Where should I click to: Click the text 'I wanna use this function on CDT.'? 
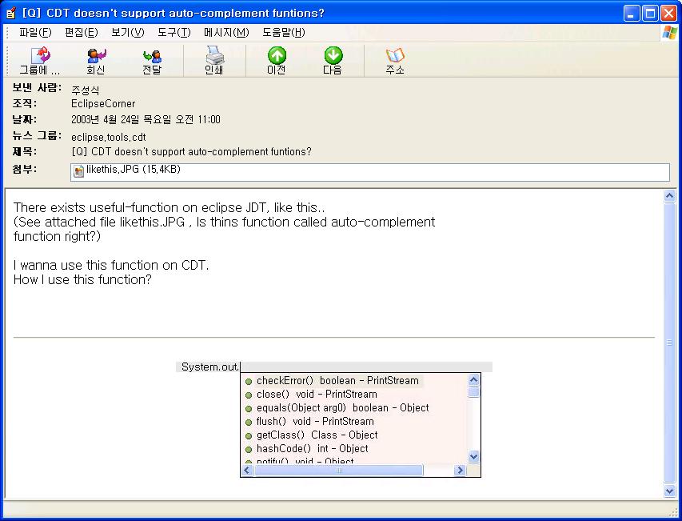(x=111, y=265)
